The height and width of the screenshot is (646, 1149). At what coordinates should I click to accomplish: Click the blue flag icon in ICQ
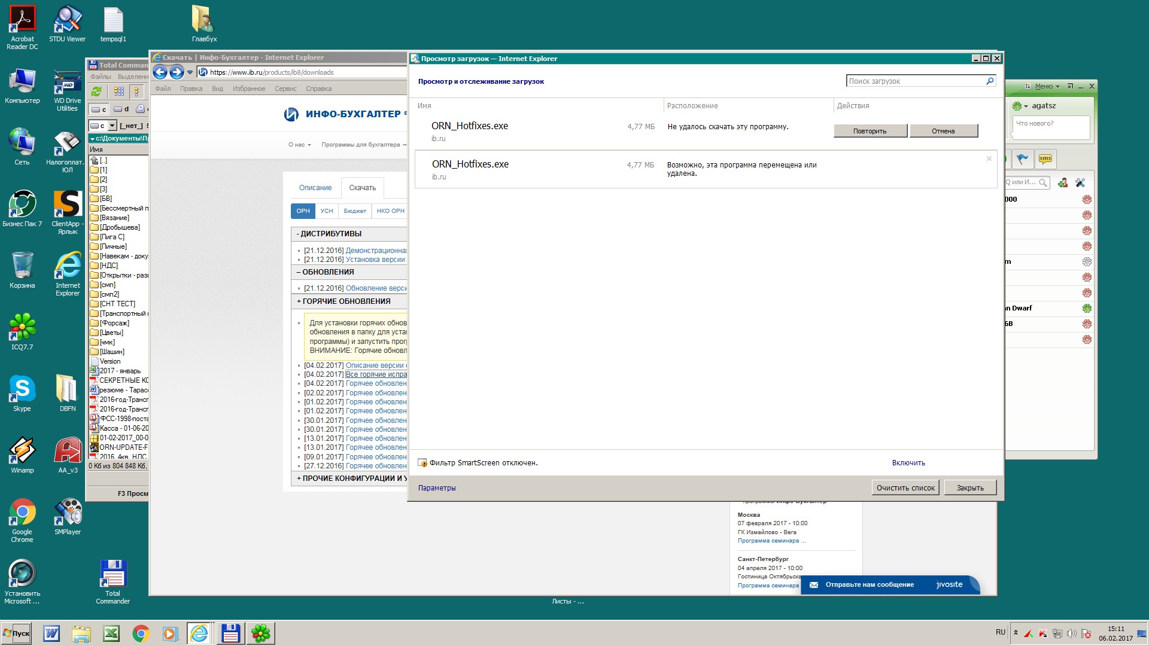tap(1022, 159)
